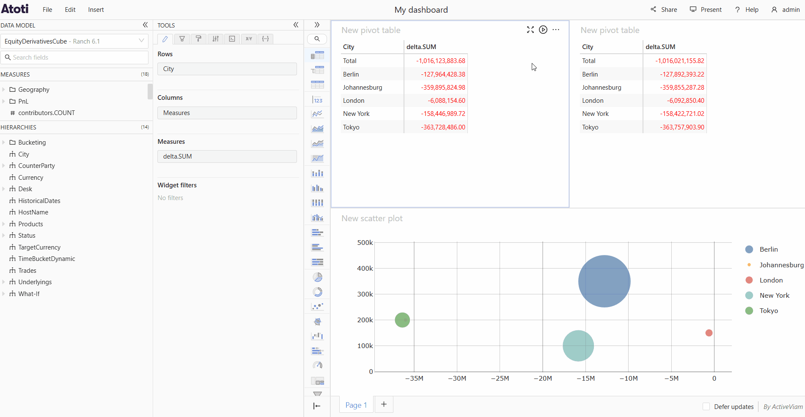Screen dimensions: 805x417
Task: Open the Insert menu
Action: click(x=96, y=10)
